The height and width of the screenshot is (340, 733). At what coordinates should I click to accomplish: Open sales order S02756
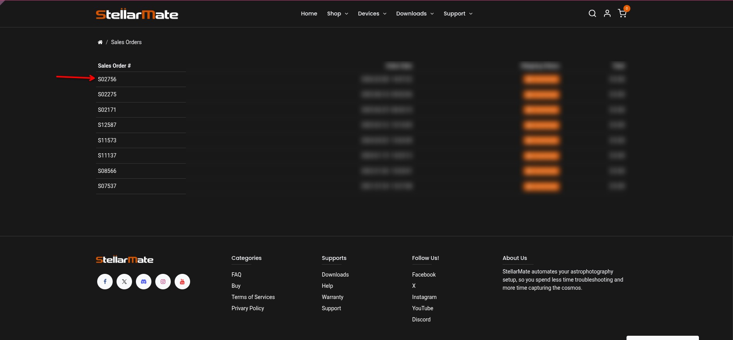pyautogui.click(x=107, y=79)
